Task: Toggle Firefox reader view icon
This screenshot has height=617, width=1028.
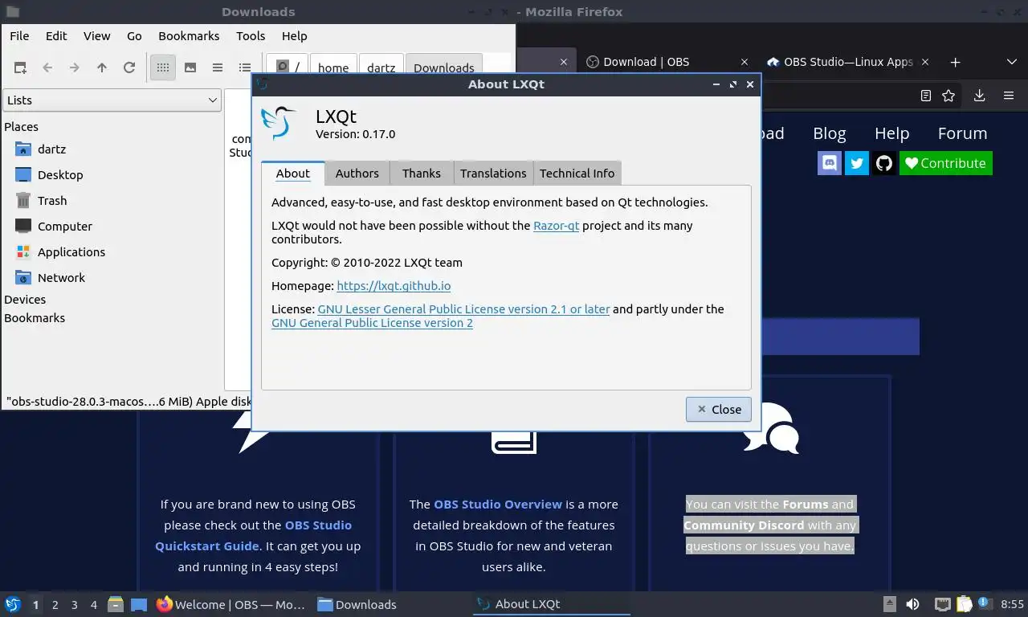Action: (x=926, y=96)
